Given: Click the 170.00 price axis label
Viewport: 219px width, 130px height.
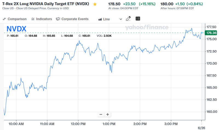Looking at the screenshot, I should tap(212, 63).
